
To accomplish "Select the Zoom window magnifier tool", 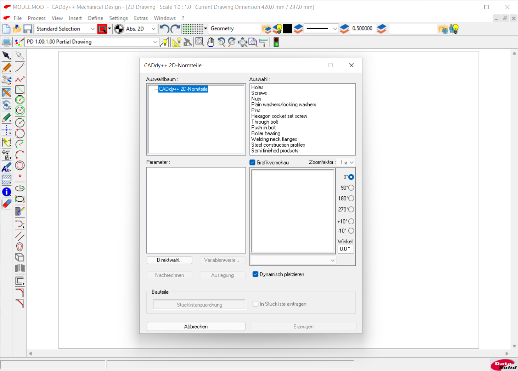I will [199, 42].
